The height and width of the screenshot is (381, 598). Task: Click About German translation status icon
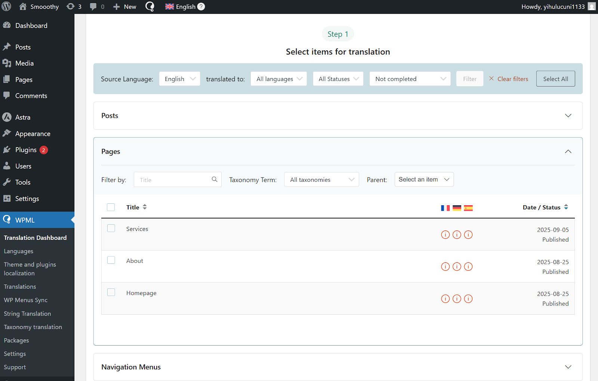(457, 266)
